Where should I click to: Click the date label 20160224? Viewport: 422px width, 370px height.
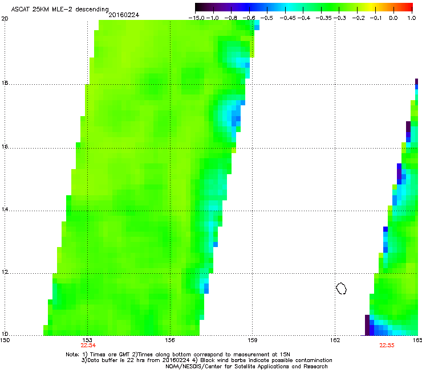[x=124, y=15]
